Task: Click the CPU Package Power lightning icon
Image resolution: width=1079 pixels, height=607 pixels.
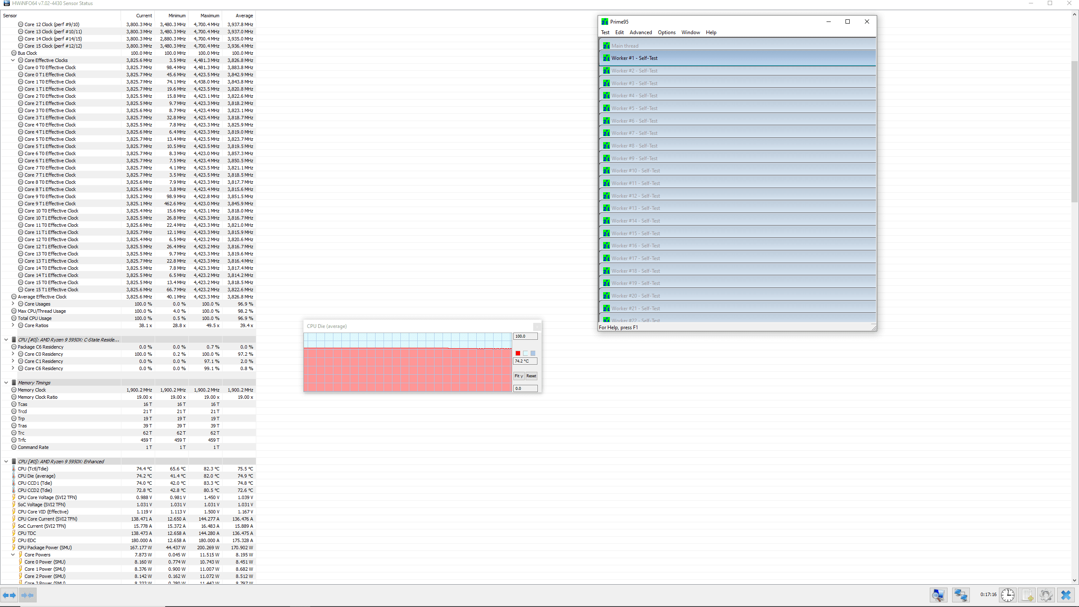Action: 14,548
